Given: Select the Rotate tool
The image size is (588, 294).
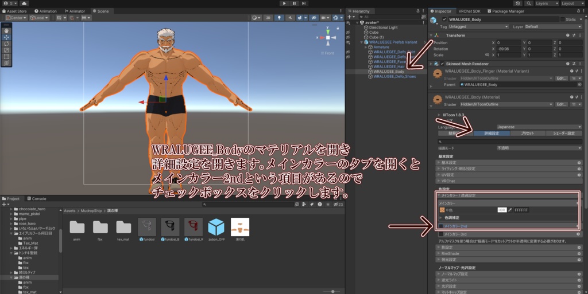Looking at the screenshot, I should [x=6, y=44].
